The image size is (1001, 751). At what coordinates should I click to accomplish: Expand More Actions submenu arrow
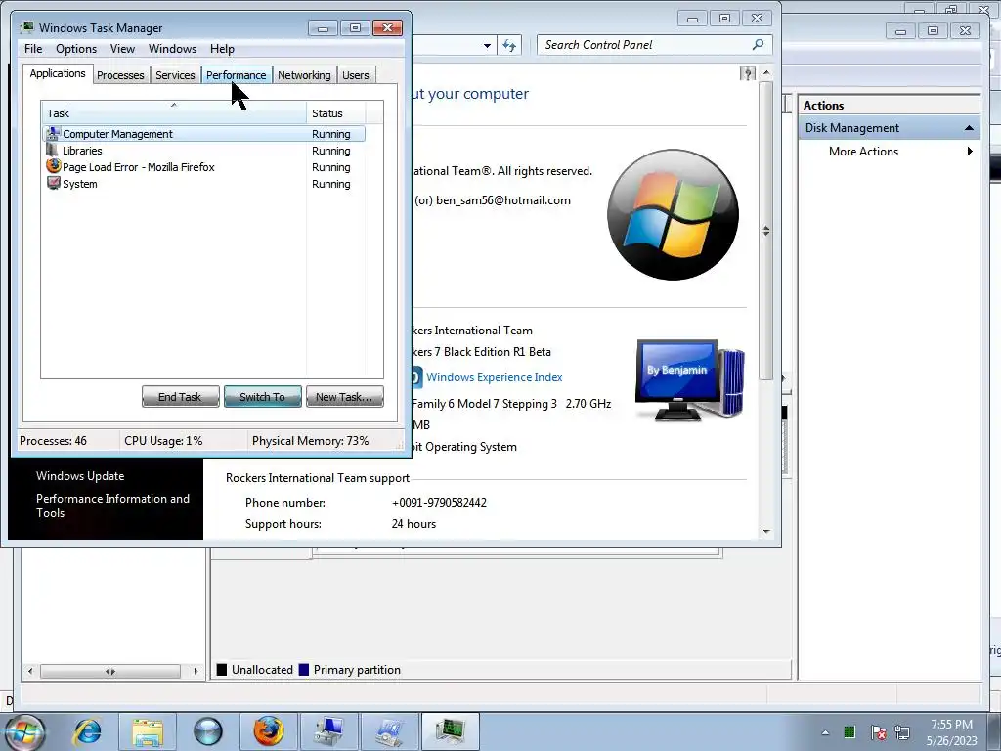tap(970, 152)
